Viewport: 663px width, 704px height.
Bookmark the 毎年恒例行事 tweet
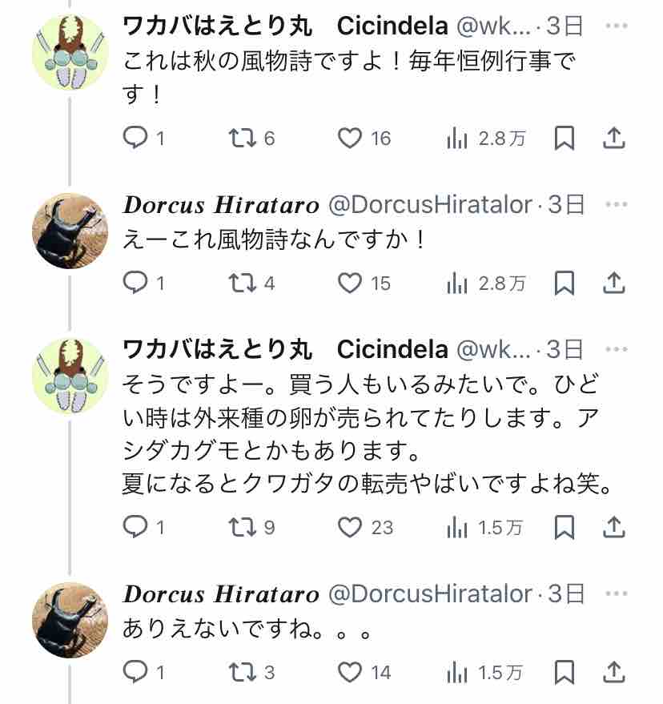[565, 139]
